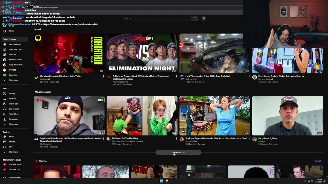Click the IRL Moments channel avatar
The width and height of the screenshot is (328, 184).
pyautogui.click(x=36, y=139)
